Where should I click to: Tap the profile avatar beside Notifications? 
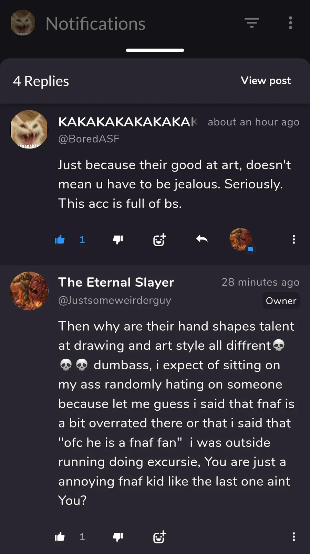pos(23,23)
